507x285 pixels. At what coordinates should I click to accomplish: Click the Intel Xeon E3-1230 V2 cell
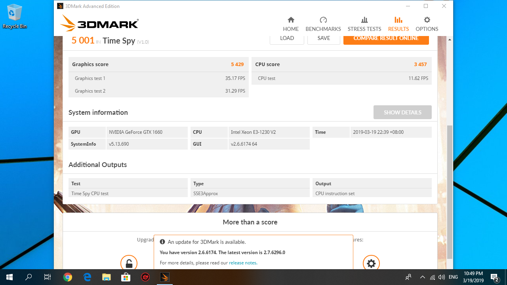pos(269,132)
